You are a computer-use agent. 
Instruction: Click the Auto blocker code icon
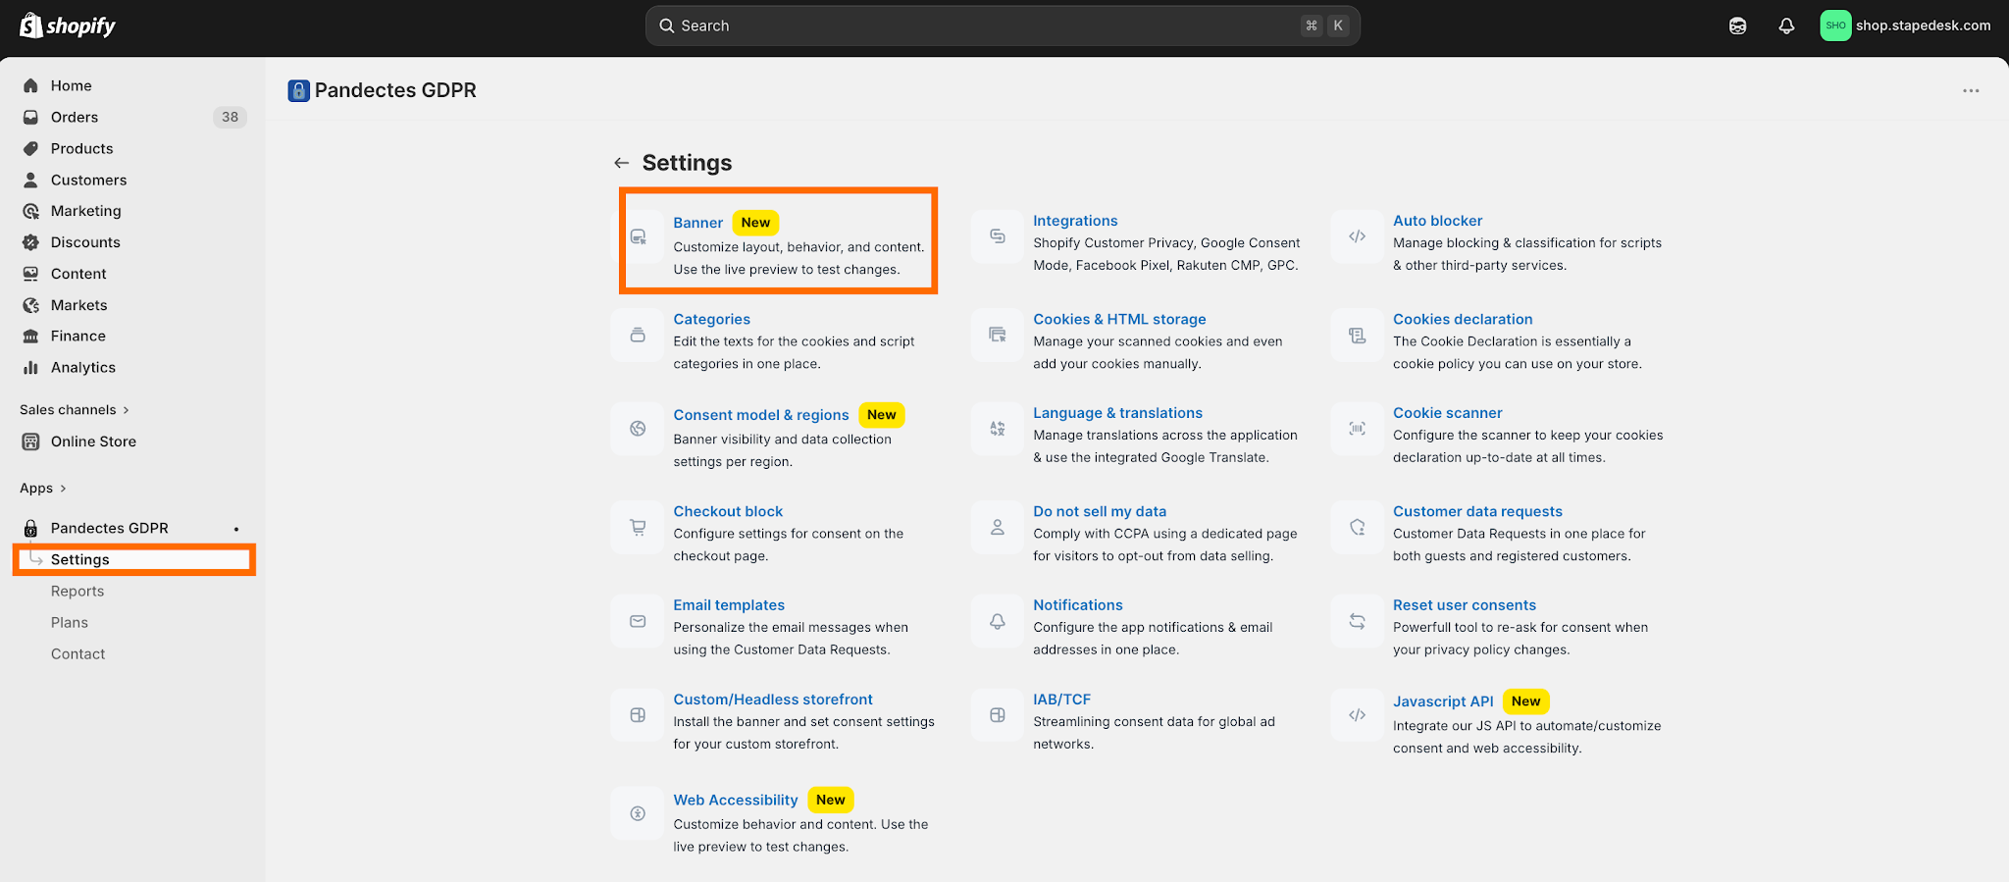1358,236
